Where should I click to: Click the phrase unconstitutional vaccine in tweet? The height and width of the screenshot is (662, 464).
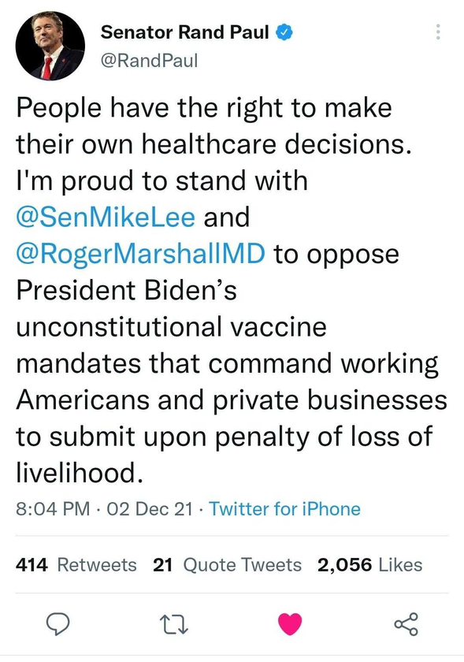172,327
